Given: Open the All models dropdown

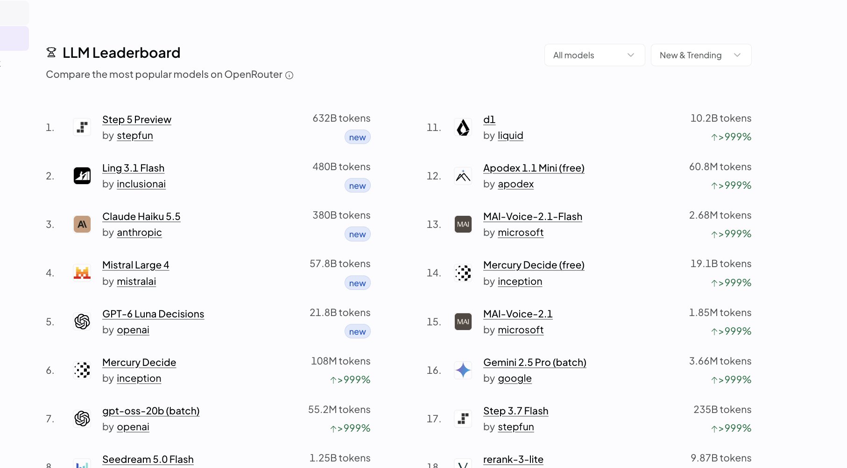Looking at the screenshot, I should 594,55.
